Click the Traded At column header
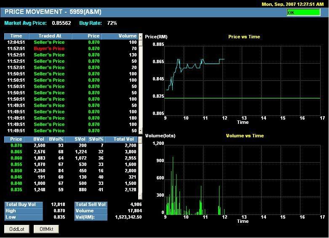 [50, 36]
